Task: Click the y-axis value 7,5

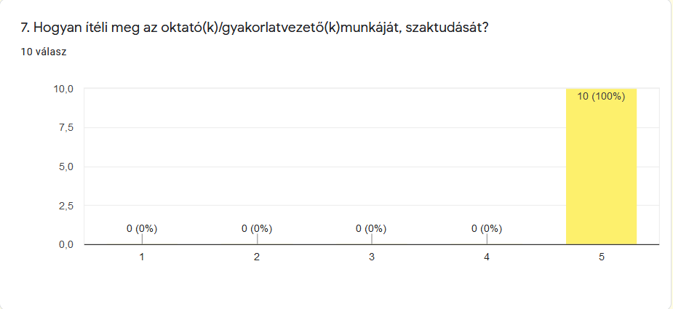Action: [x=65, y=128]
